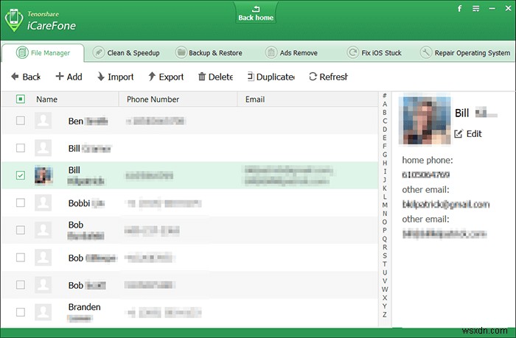Screen dimensions: 516x338
Task: Click the Ads Remove icon
Action: click(271, 52)
